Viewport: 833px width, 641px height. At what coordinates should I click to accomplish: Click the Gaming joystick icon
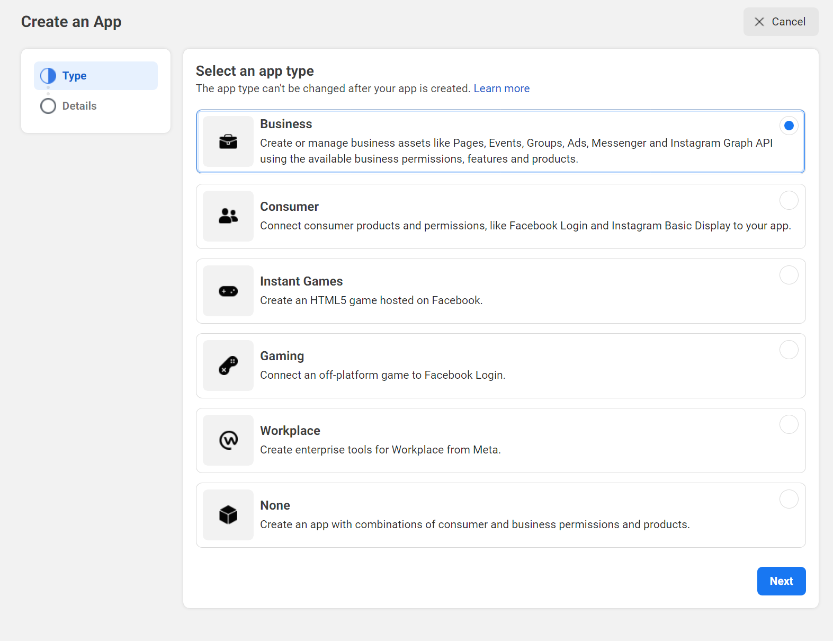pyautogui.click(x=228, y=366)
